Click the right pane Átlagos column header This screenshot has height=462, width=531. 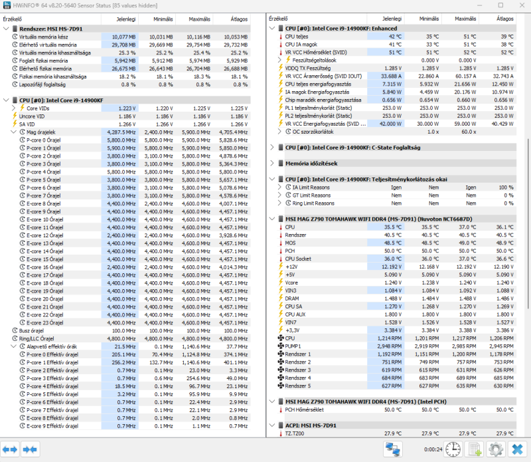click(x=498, y=19)
